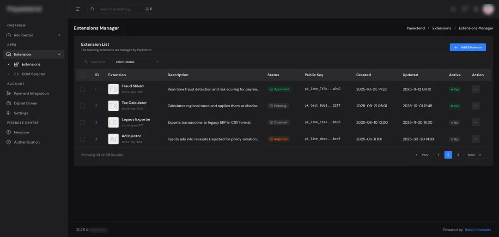499x237 pixels.
Task: Click the TX logo of Tax Calculator
Action: click(113, 106)
